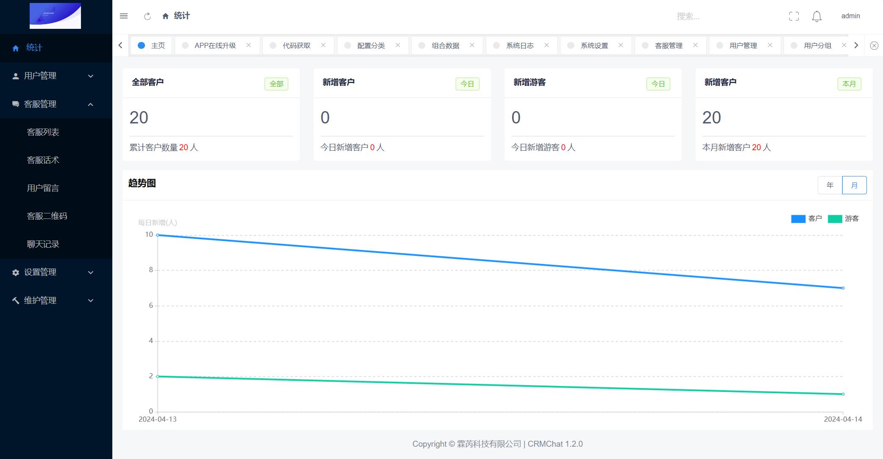Toggle 游客 series in chart legend

tap(843, 218)
